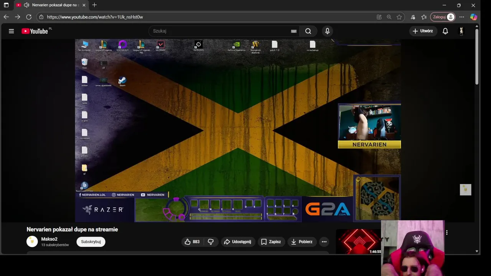Focus the browser address bar URL
The width and height of the screenshot is (491, 276).
point(95,17)
